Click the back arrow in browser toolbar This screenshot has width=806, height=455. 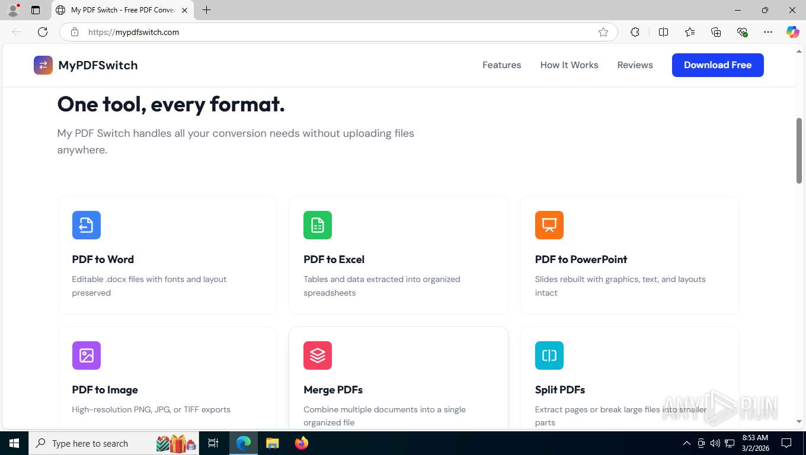17,32
